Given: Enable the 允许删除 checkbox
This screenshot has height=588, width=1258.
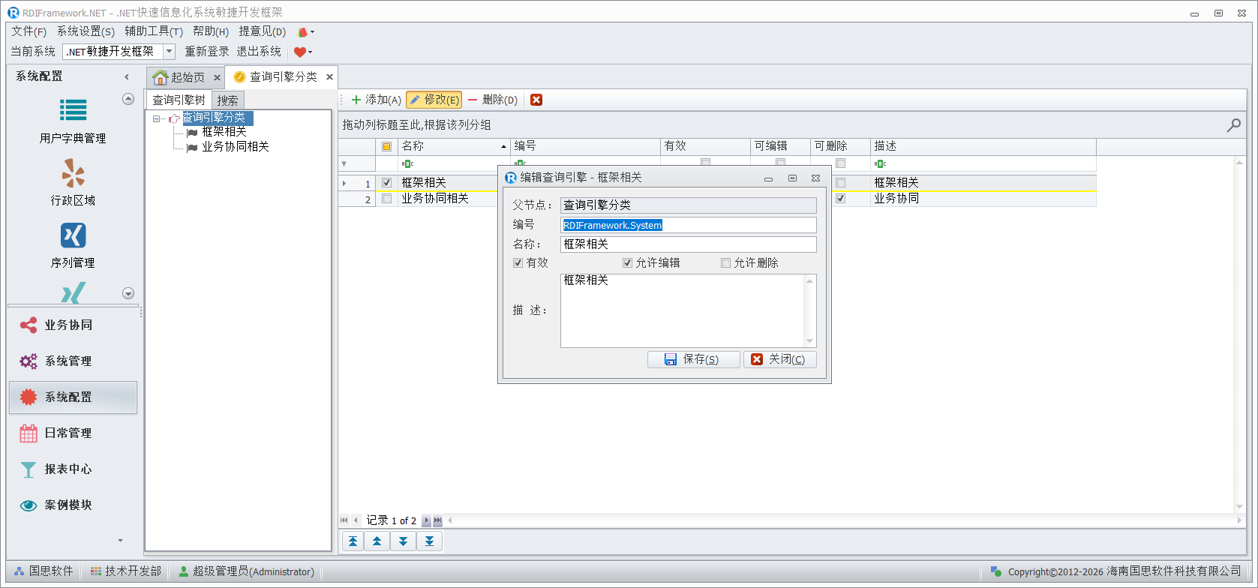Looking at the screenshot, I should coord(725,263).
